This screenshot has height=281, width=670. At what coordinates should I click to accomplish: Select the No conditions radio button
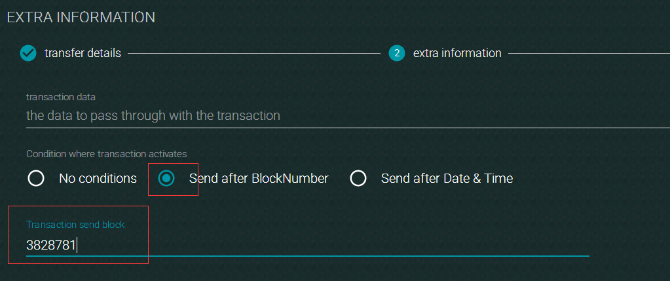coord(36,179)
